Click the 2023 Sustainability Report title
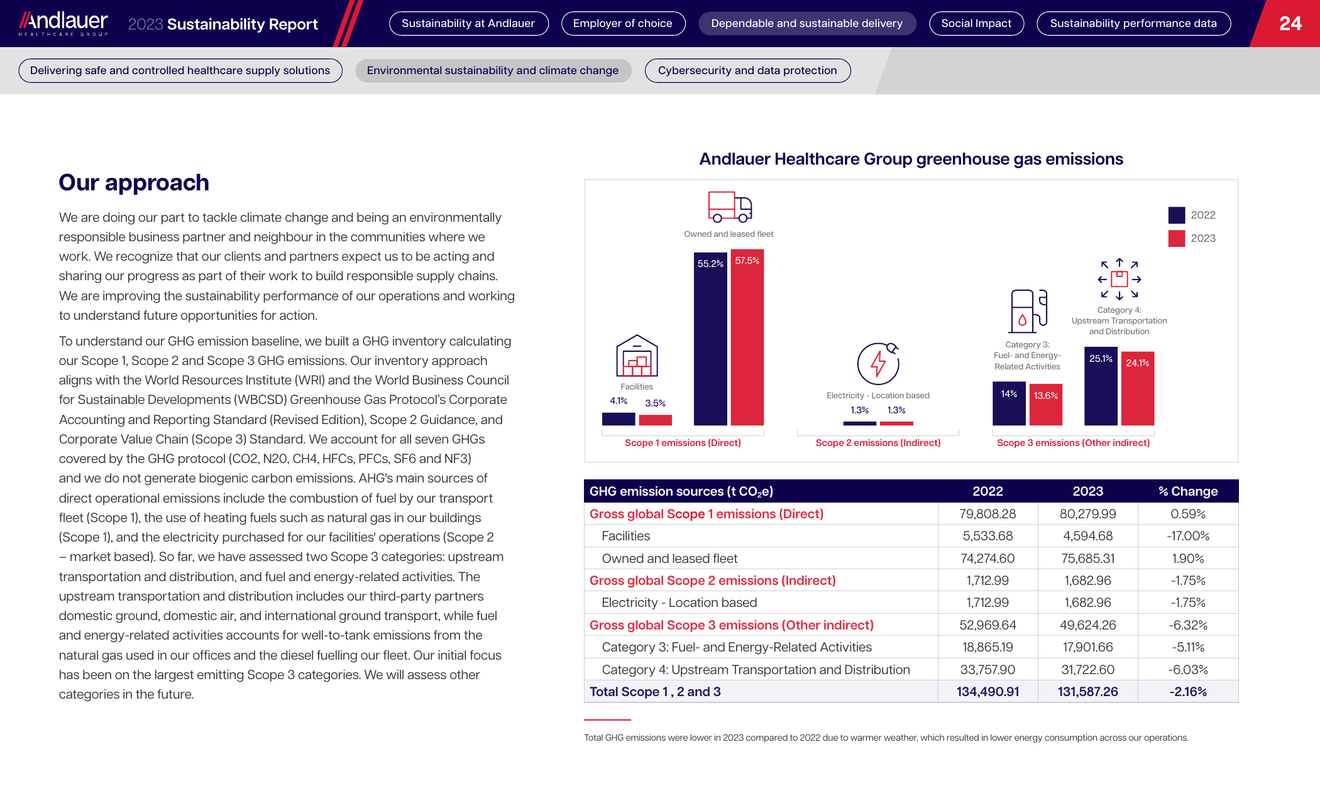Screen dimensions: 1320x801 click(x=223, y=24)
